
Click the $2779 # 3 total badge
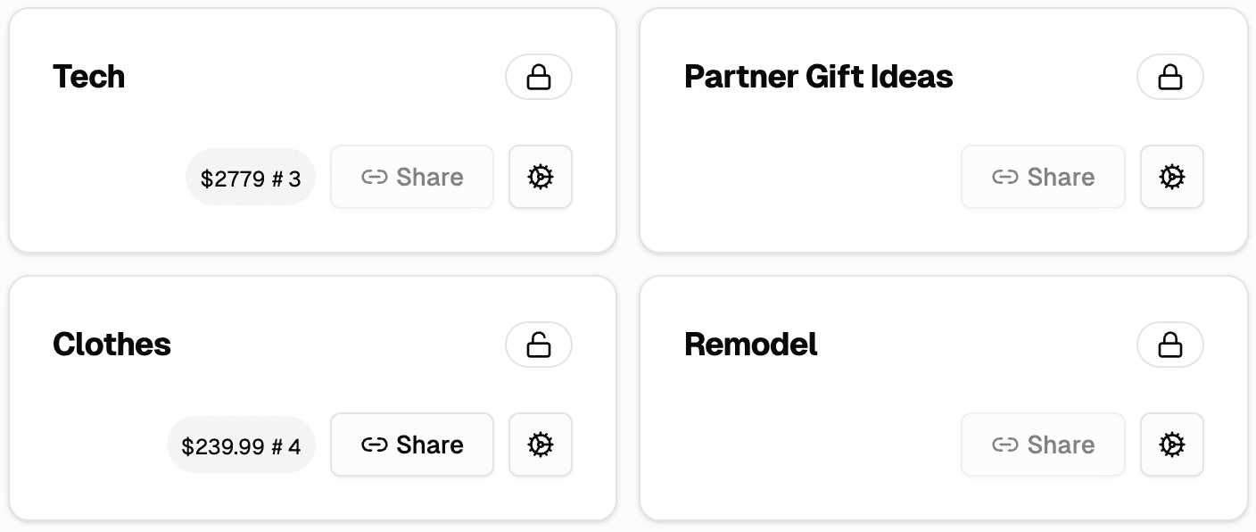[x=251, y=178]
